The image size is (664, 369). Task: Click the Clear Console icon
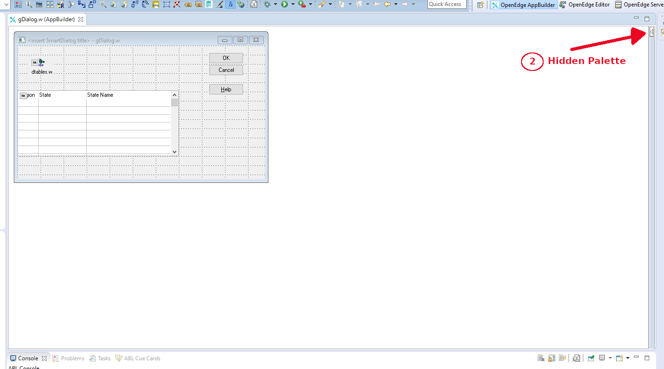541,358
